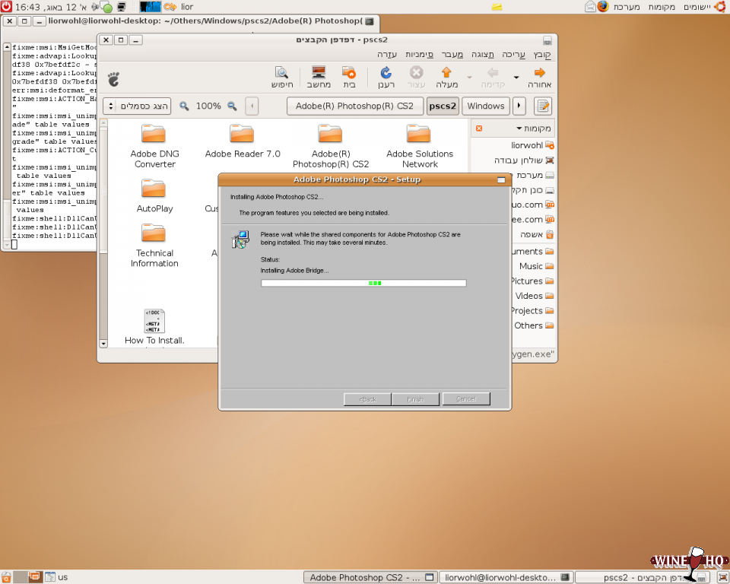Viewport: 730px width, 584px height.
Task: Click the red shutdown icon in top panel
Action: [x=6, y=7]
